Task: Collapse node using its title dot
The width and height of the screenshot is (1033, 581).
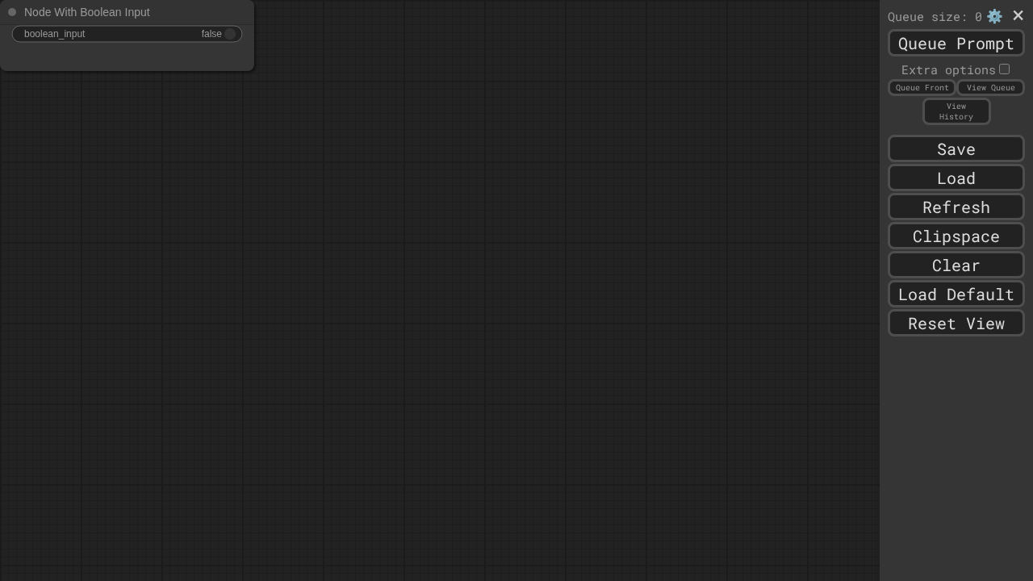Action: [12, 12]
